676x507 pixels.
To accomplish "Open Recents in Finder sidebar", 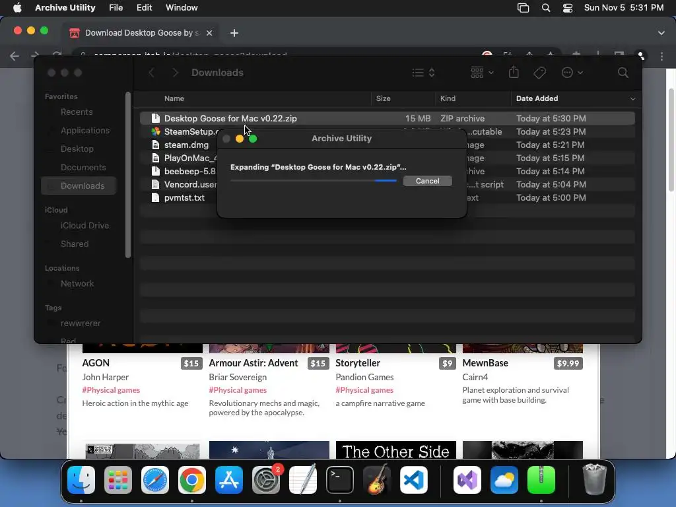I will pyautogui.click(x=77, y=112).
